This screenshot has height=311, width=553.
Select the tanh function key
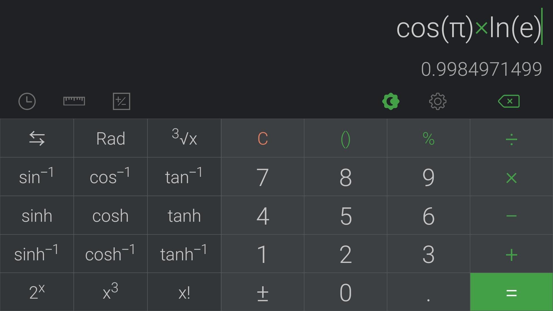184,215
